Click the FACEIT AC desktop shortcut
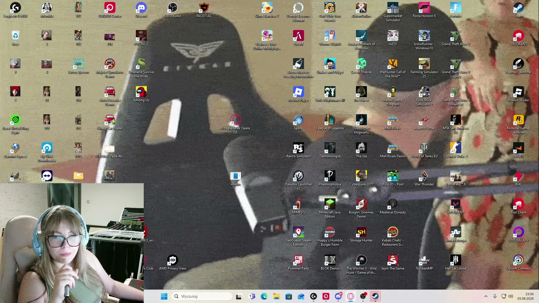 (x=204, y=10)
